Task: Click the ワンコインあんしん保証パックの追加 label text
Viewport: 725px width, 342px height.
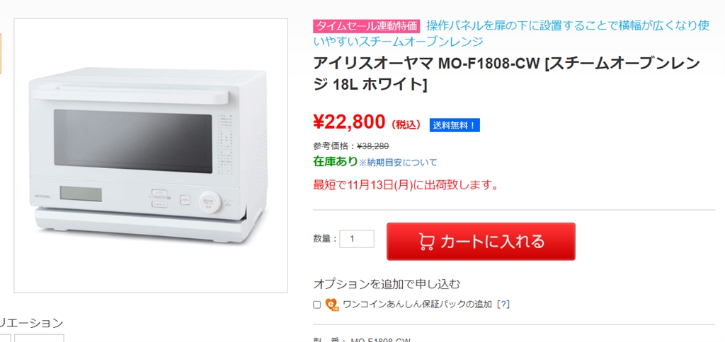Action: [x=417, y=305]
